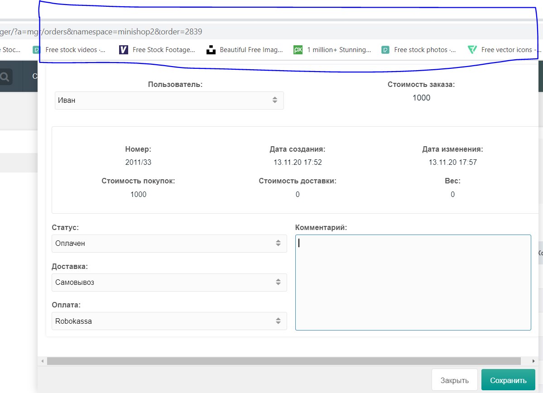Click the horizontal scrollbar left arrow
The image size is (543, 393).
tap(42, 361)
